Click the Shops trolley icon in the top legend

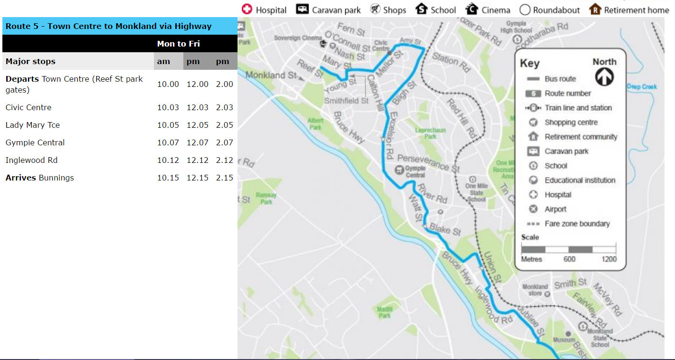(376, 9)
